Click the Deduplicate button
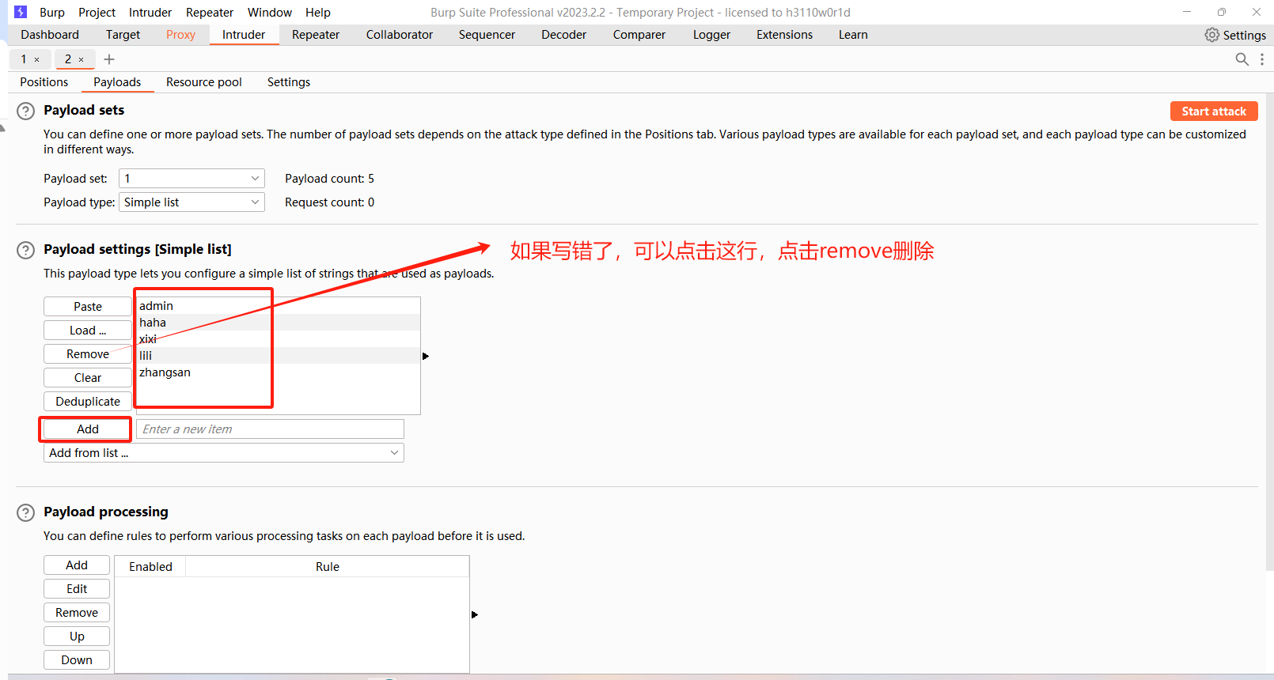Viewport: 1274px width, 680px height. (x=88, y=402)
